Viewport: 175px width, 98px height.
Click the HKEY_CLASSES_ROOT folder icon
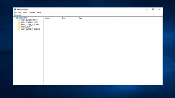coord(19,20)
